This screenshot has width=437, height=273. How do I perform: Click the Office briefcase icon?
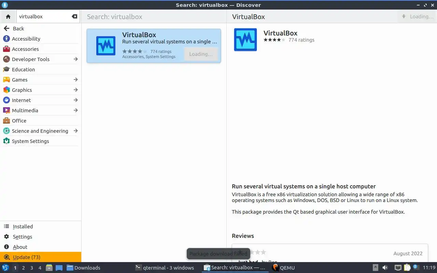point(6,120)
